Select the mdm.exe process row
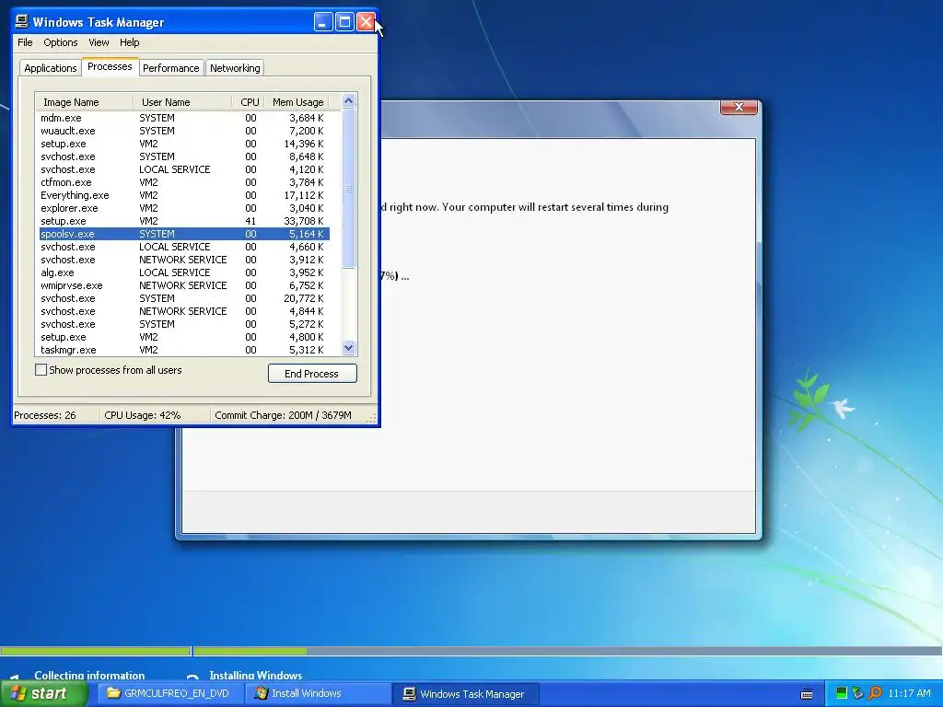This screenshot has height=707, width=943. tap(184, 118)
